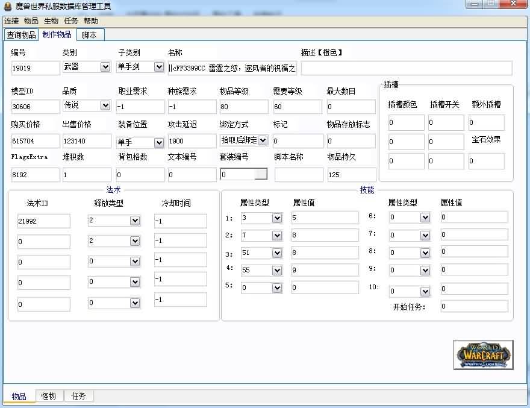Select the bottom 任务 tab
Image resolution: width=530 pixels, height=408 pixels.
point(79,396)
